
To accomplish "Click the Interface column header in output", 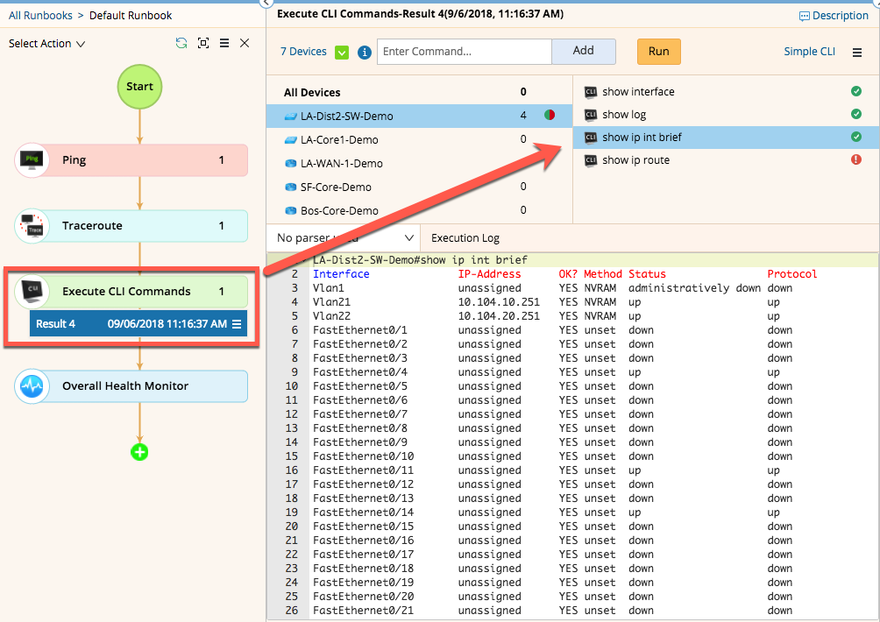I will (341, 274).
